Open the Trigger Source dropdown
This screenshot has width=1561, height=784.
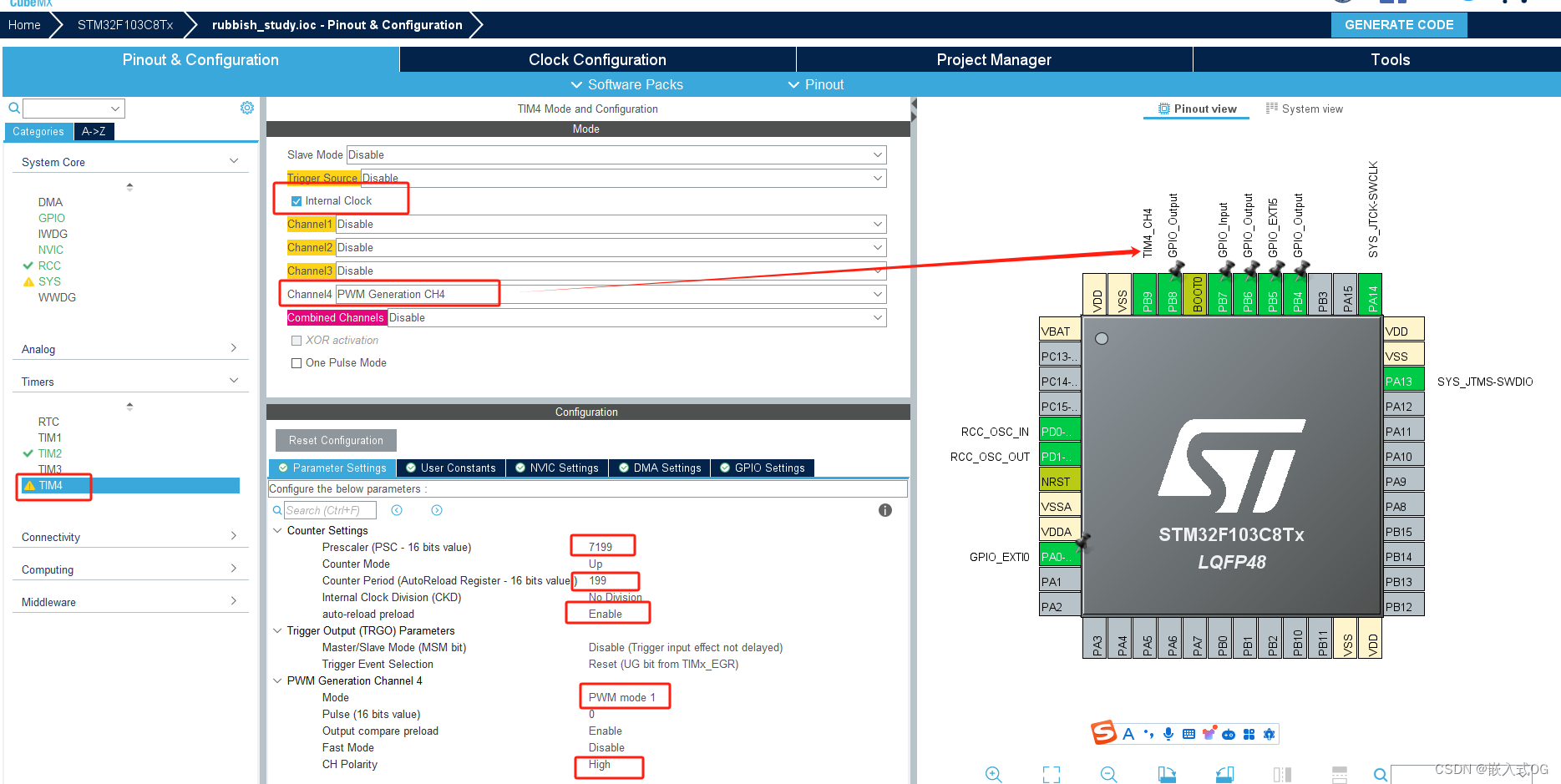point(623,178)
